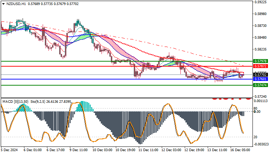Click the 0.58980 price scale value

(x=261, y=14)
